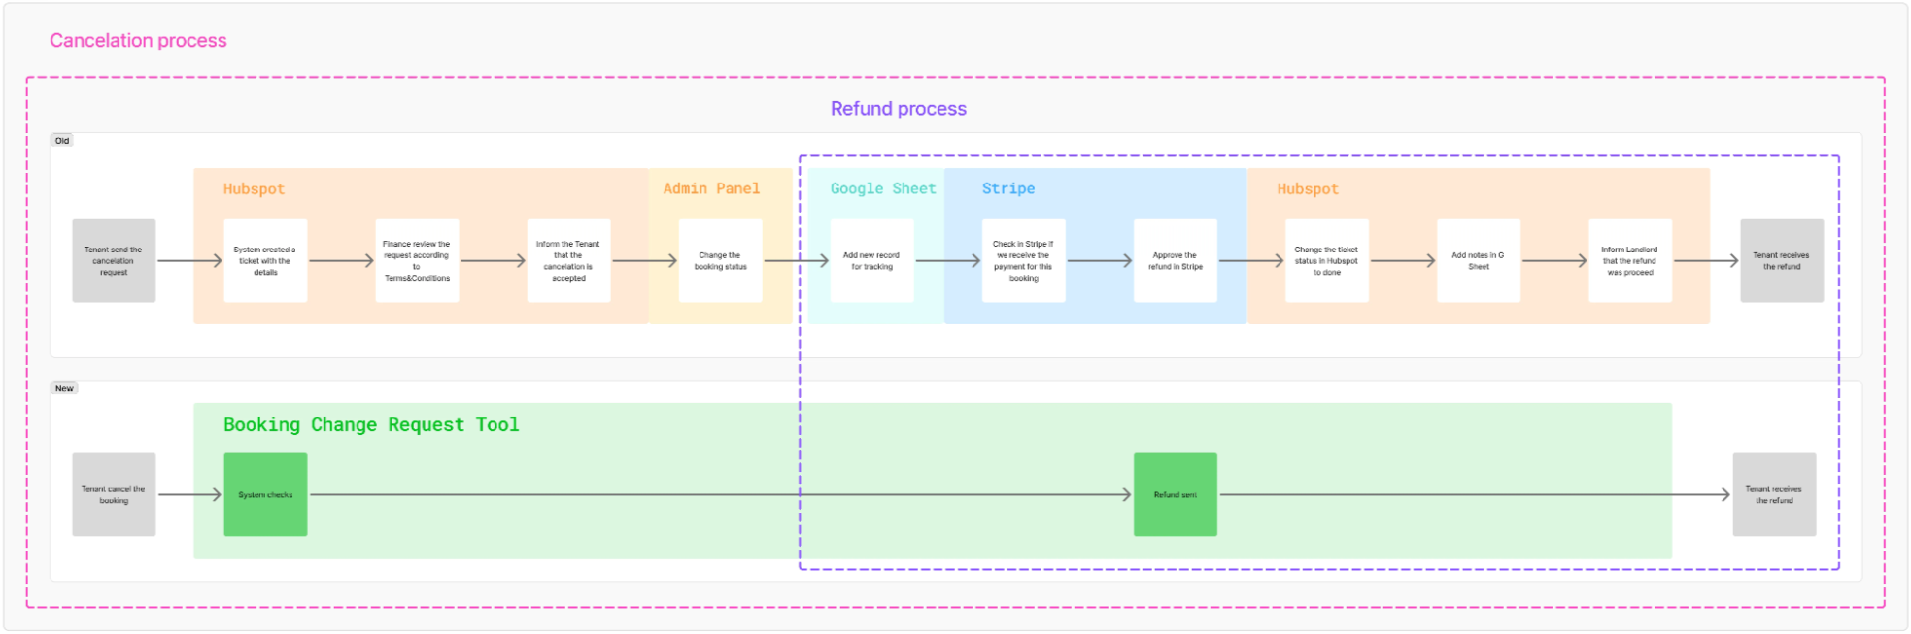
Task: Click the "Cancelation process" title
Action: [138, 41]
